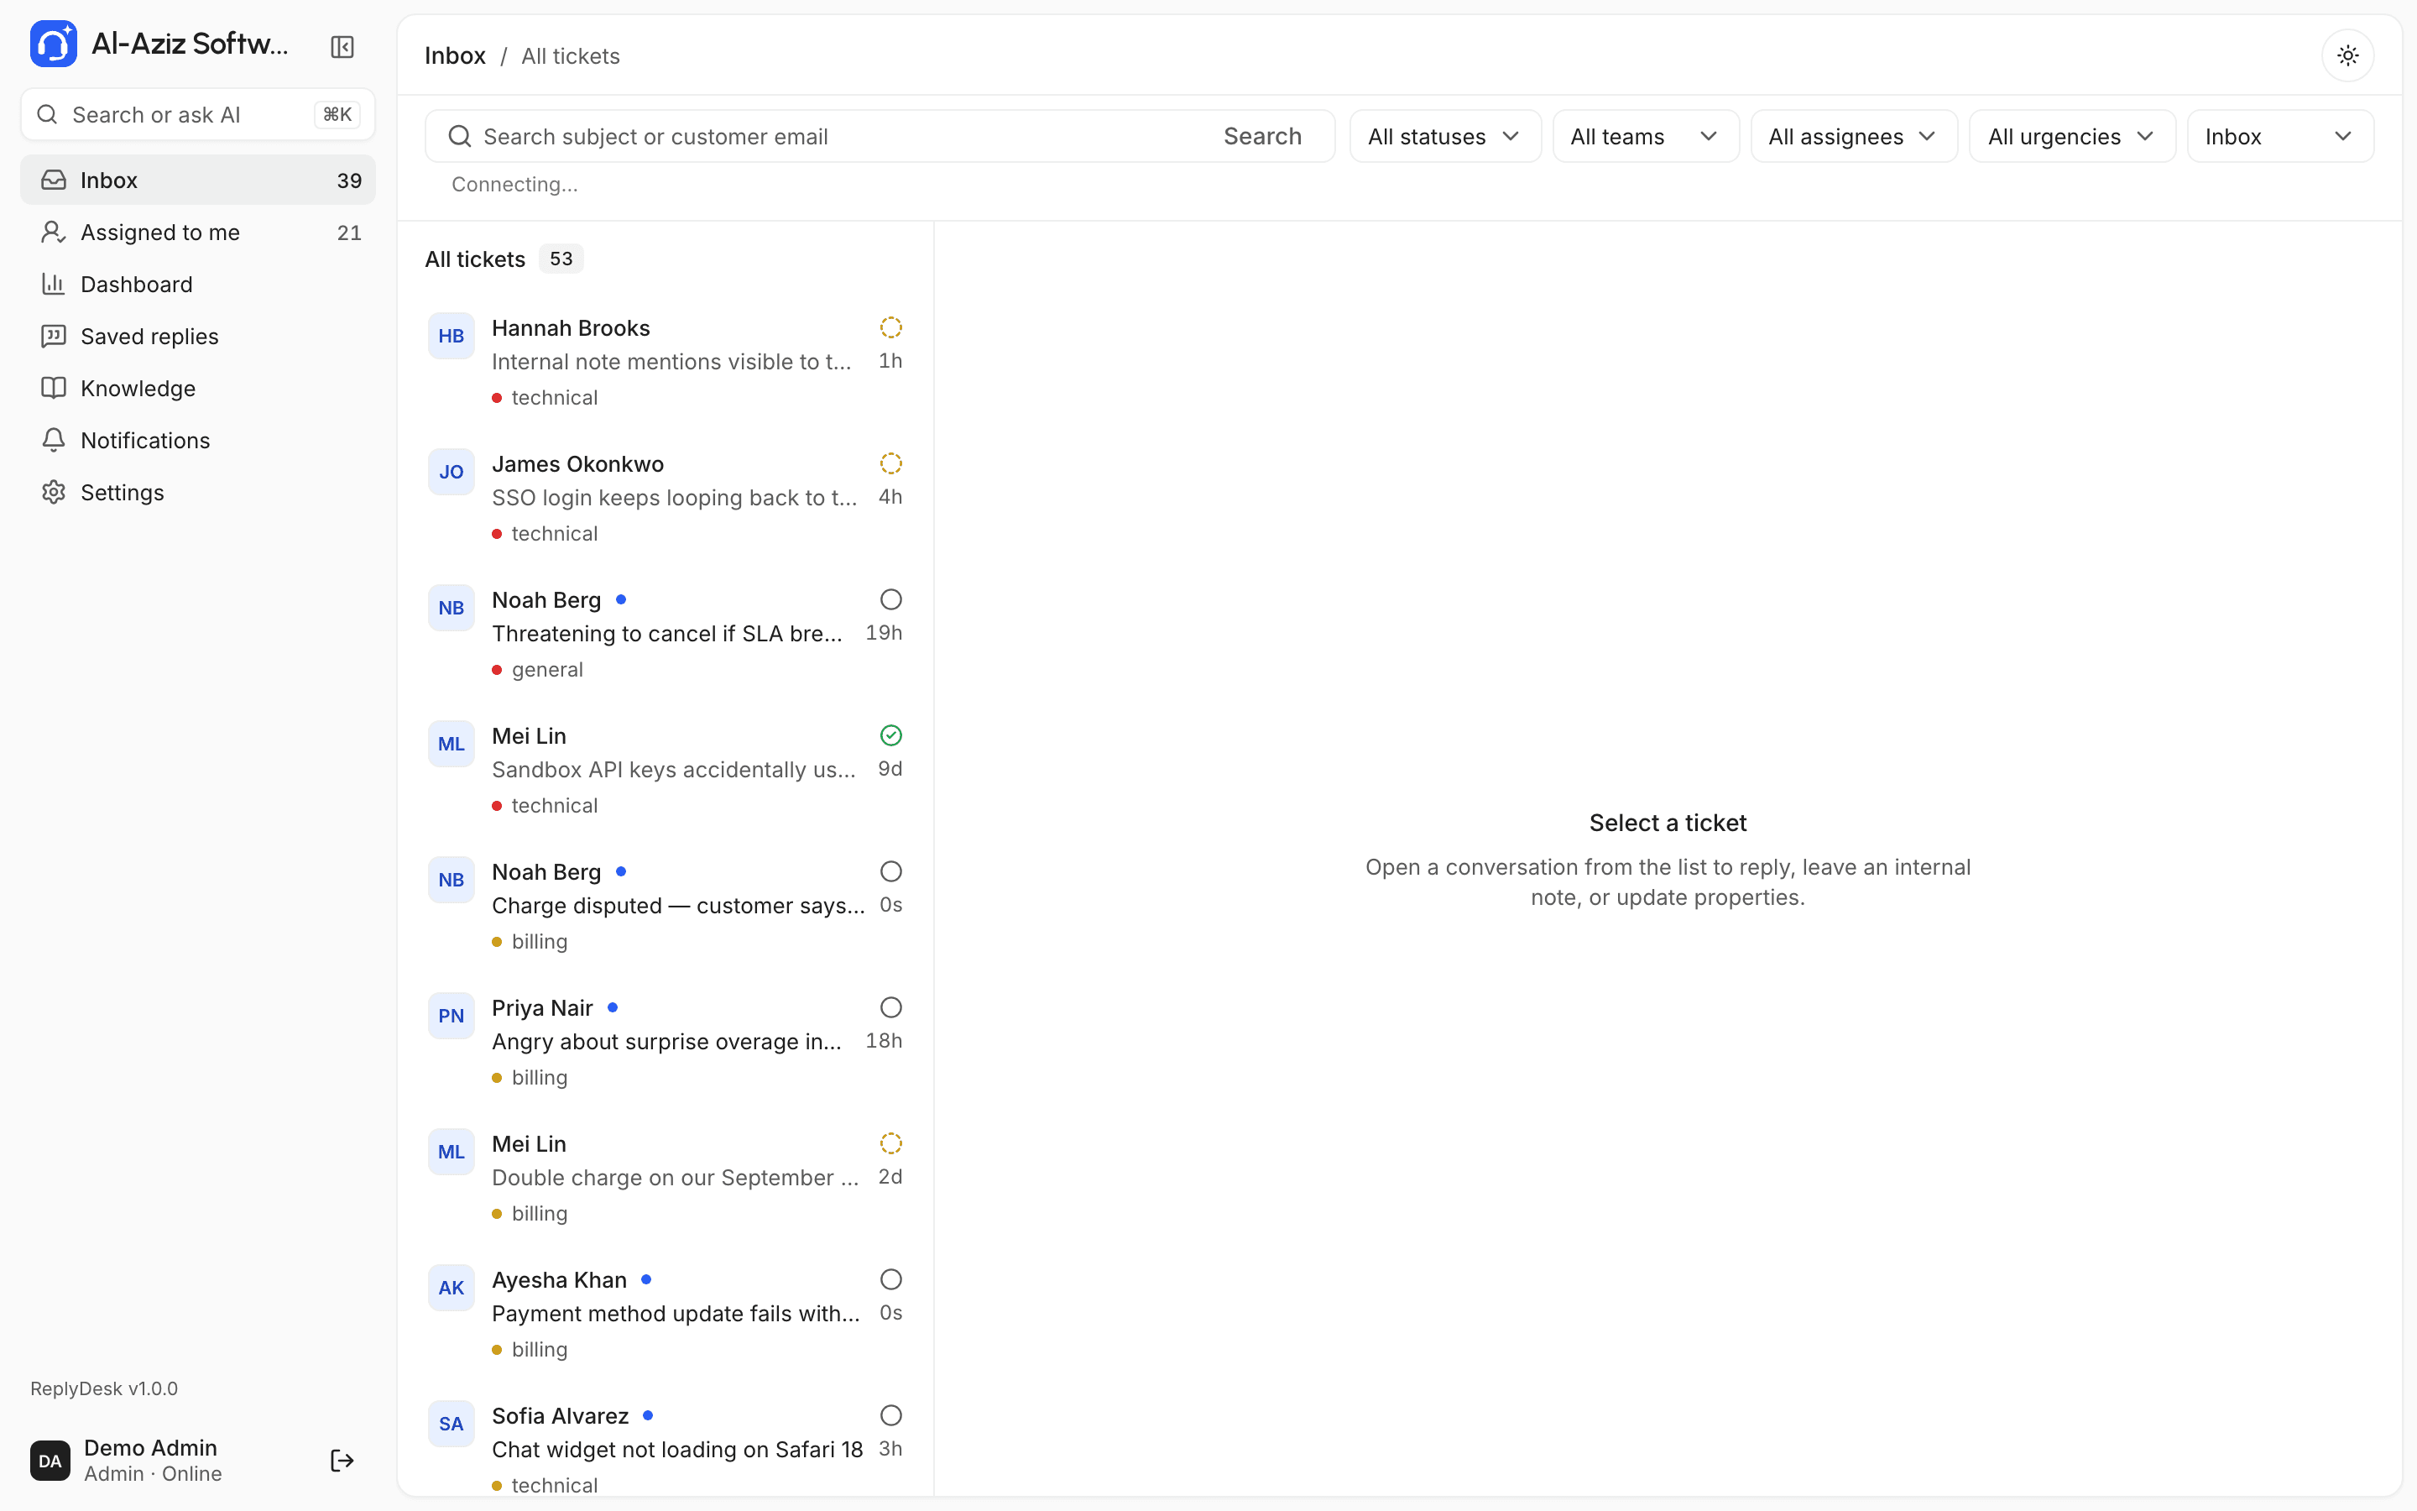The height and width of the screenshot is (1511, 2417).
Task: Click pending status icon on Hannah Brooks ticket
Action: pos(891,327)
